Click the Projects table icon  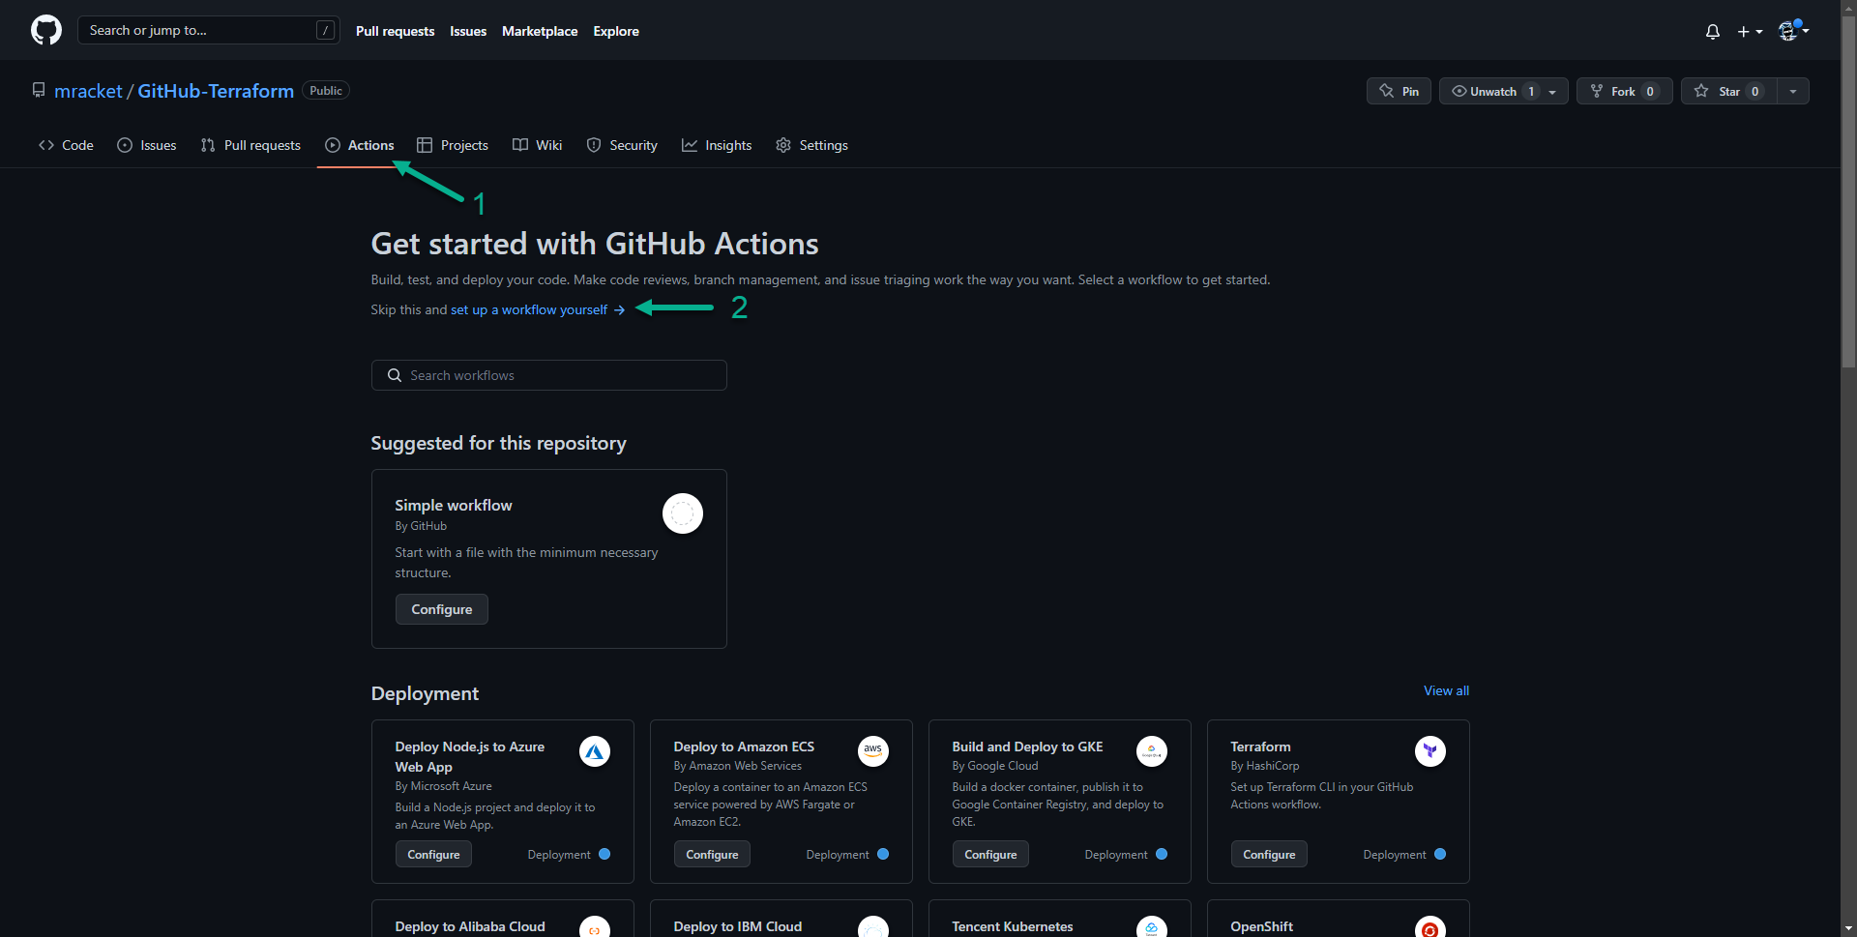pyautogui.click(x=425, y=145)
